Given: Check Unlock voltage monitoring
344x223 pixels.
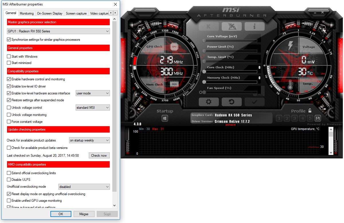Looking at the screenshot, I should point(9,115).
